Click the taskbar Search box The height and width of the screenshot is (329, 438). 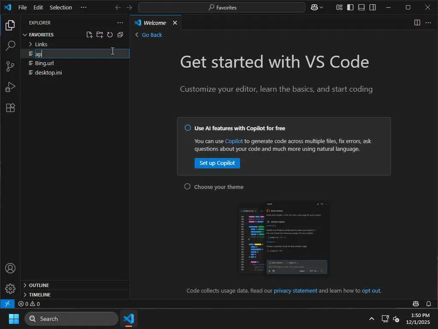pos(71,319)
